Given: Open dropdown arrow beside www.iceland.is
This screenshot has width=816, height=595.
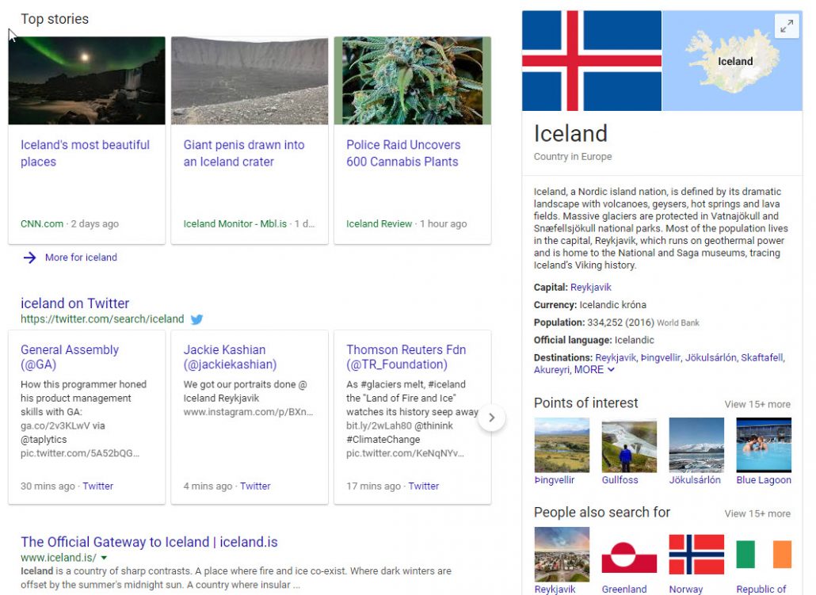Looking at the screenshot, I should [104, 559].
